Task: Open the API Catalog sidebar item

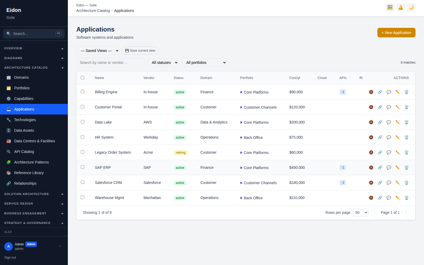Action: [34, 152]
